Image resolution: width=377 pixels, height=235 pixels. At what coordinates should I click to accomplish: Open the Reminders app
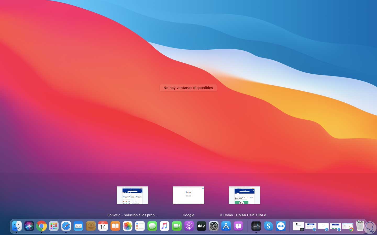pyautogui.click(x=140, y=226)
